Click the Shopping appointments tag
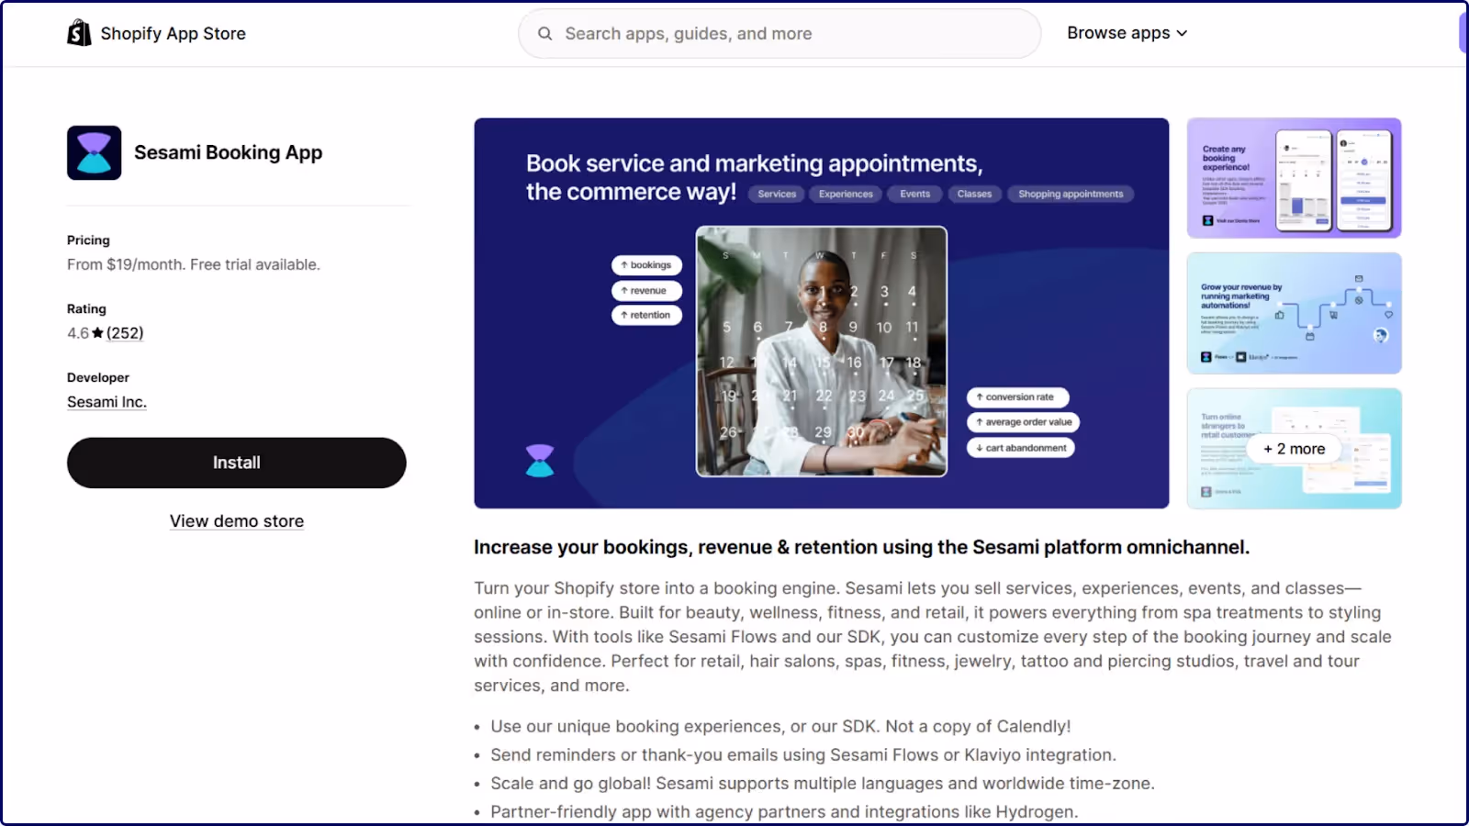This screenshot has height=826, width=1469. click(1071, 194)
